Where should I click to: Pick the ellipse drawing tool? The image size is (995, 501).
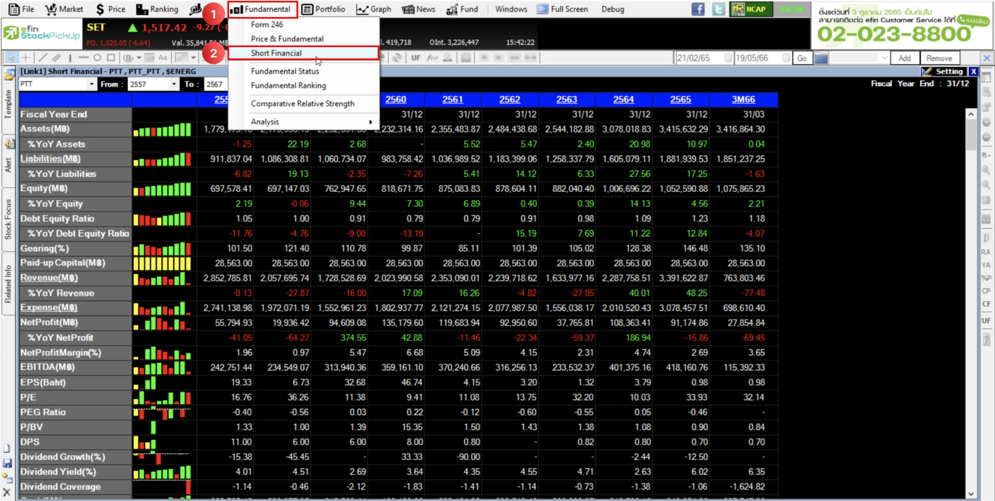(97, 58)
